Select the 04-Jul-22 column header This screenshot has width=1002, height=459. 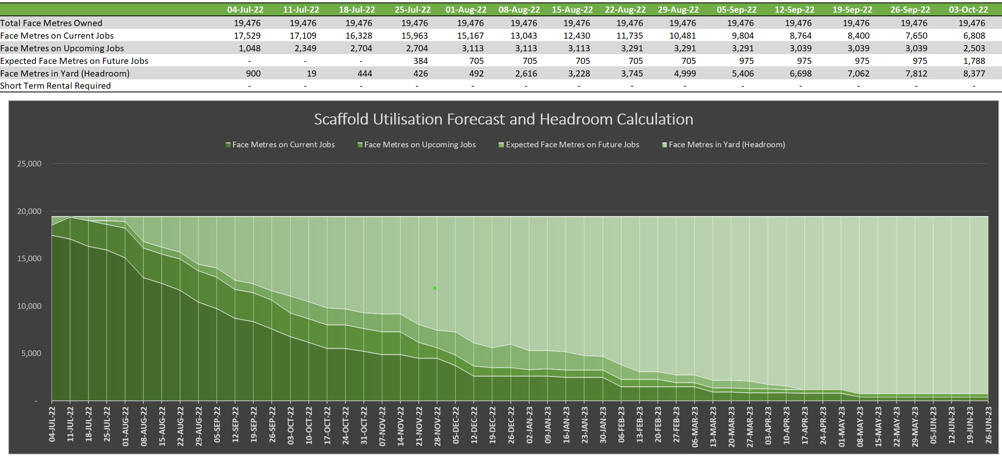(245, 9)
